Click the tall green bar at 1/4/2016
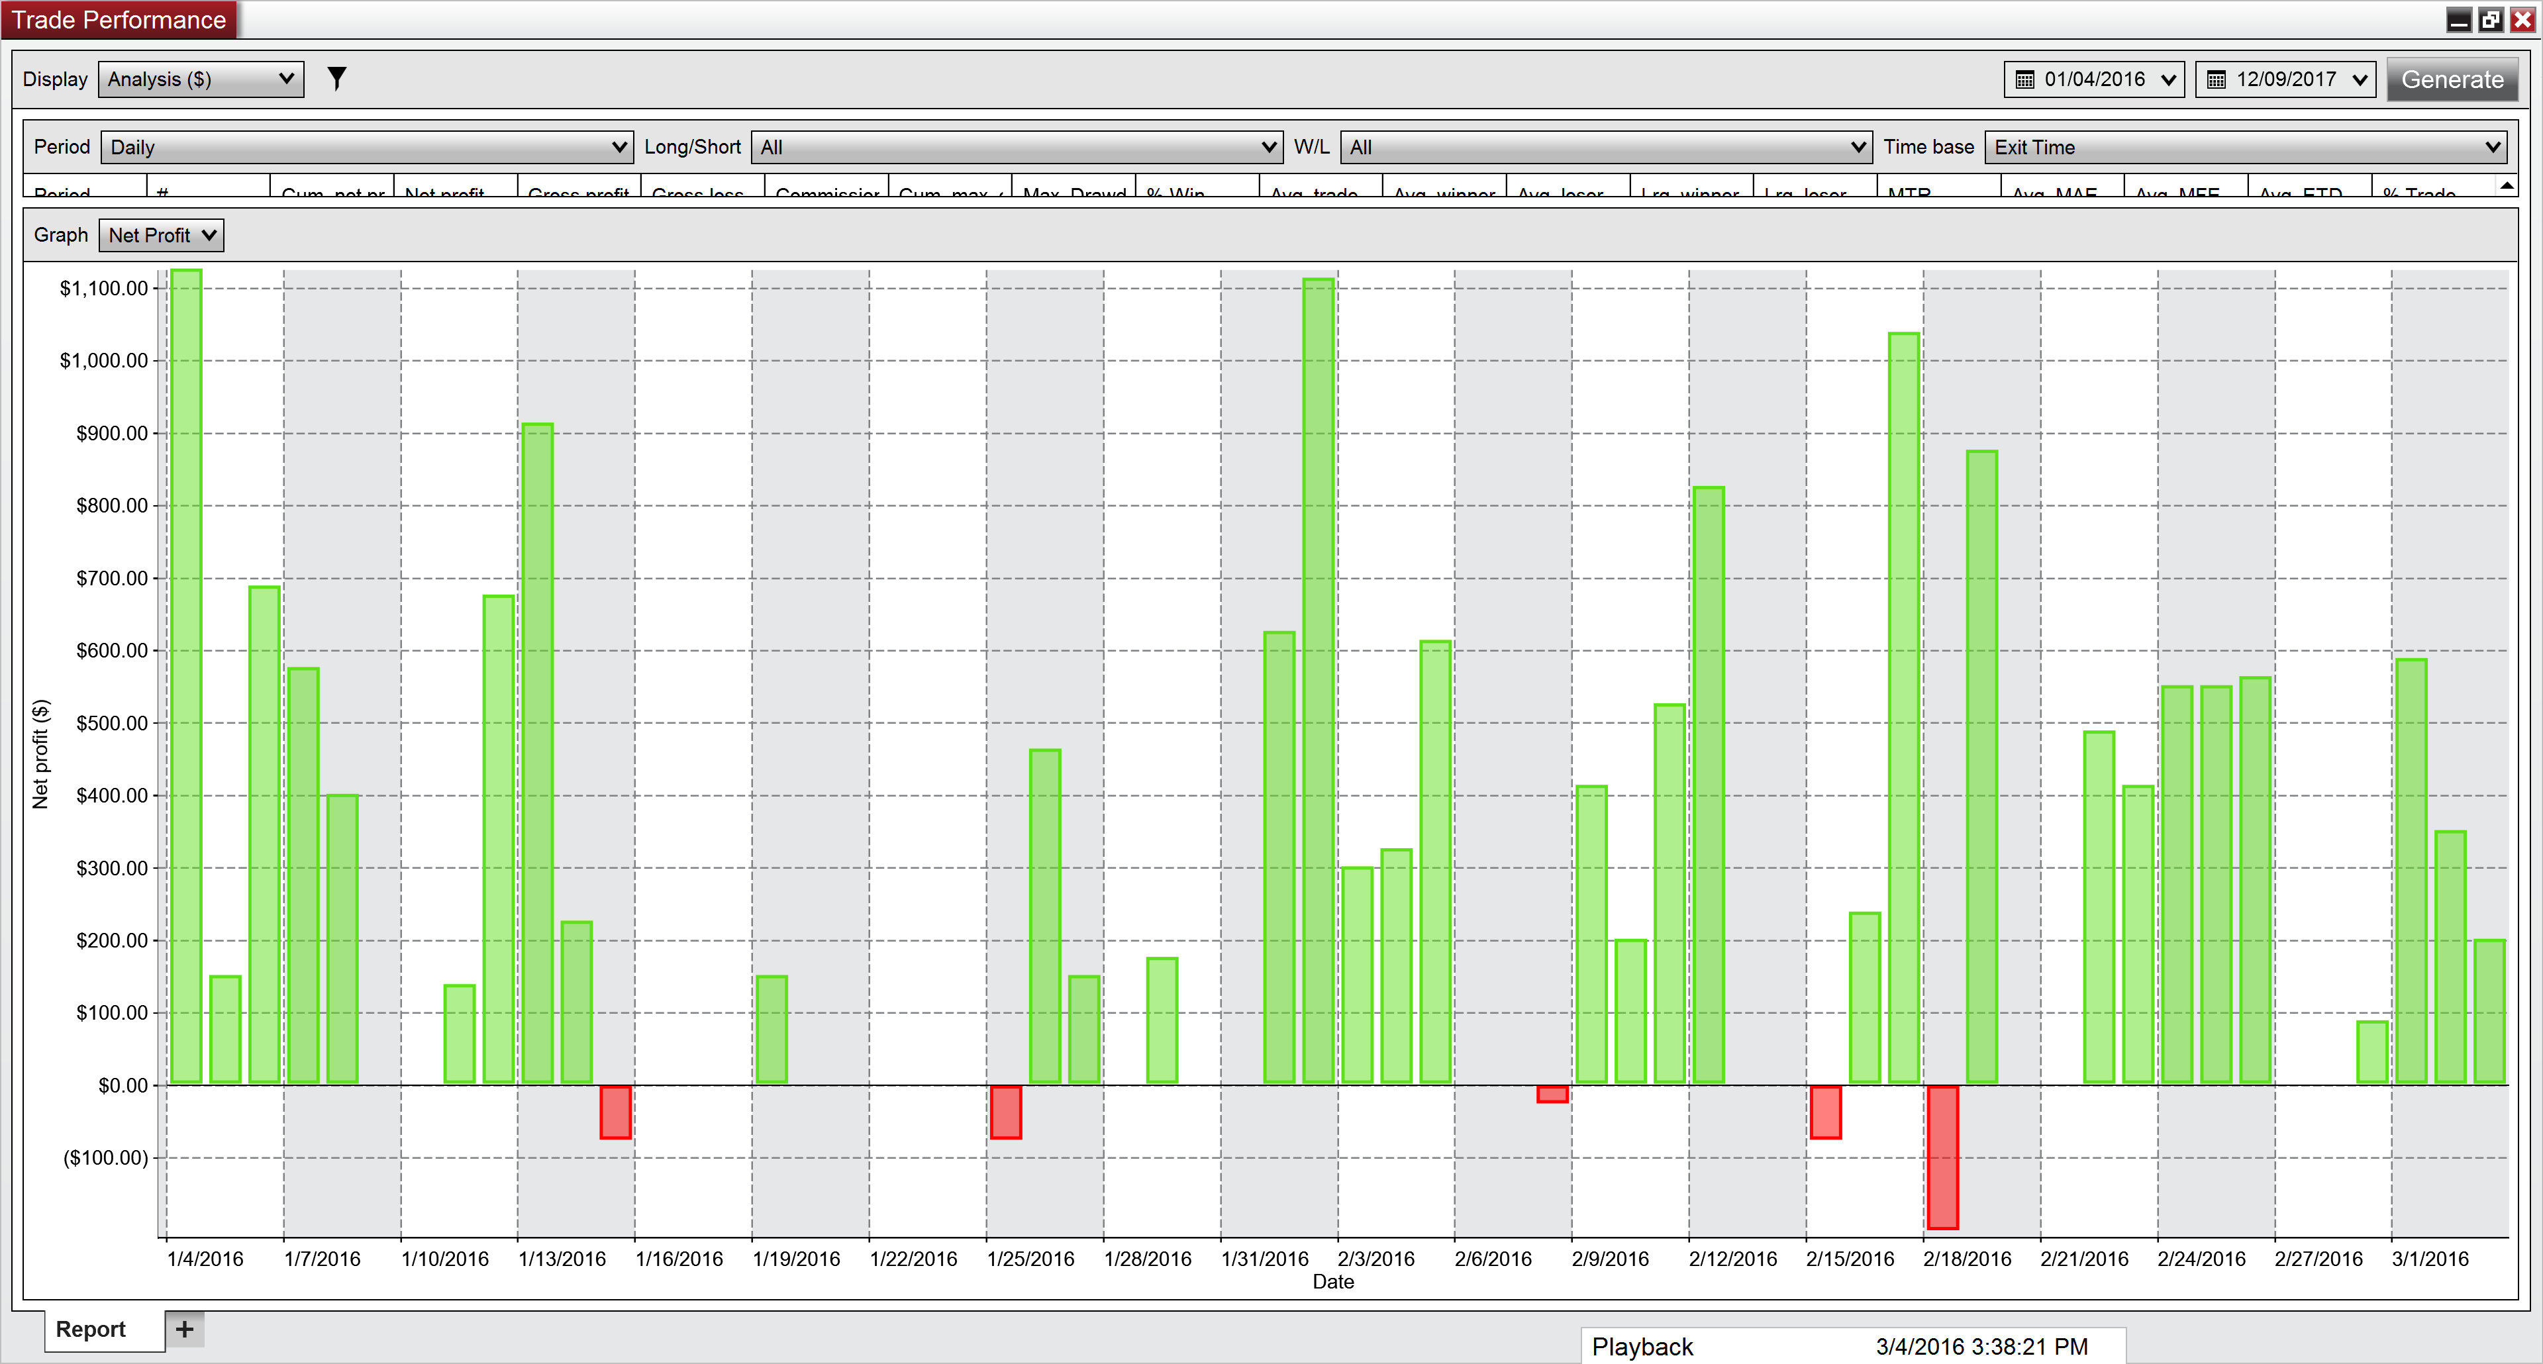Screen dimensions: 2543x1364 point(185,677)
